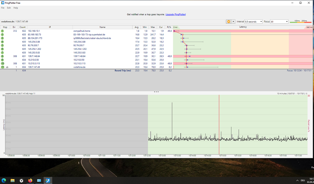Click the latency color scale legend
The width and height of the screenshot is (314, 184).
pos(301,22)
